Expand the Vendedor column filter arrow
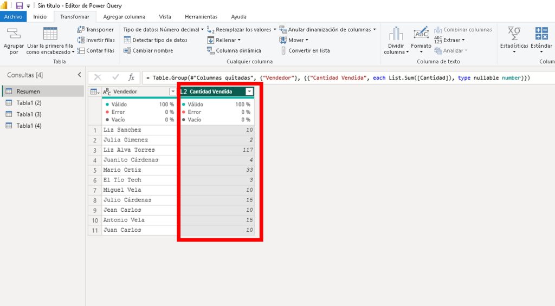The height and width of the screenshot is (306, 555). point(173,92)
